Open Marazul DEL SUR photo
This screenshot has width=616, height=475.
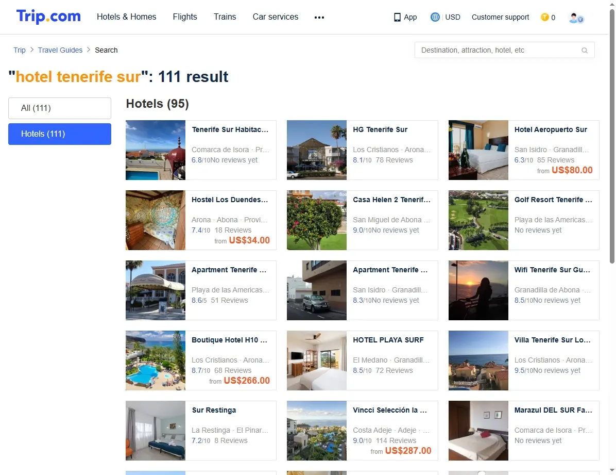pos(478,431)
